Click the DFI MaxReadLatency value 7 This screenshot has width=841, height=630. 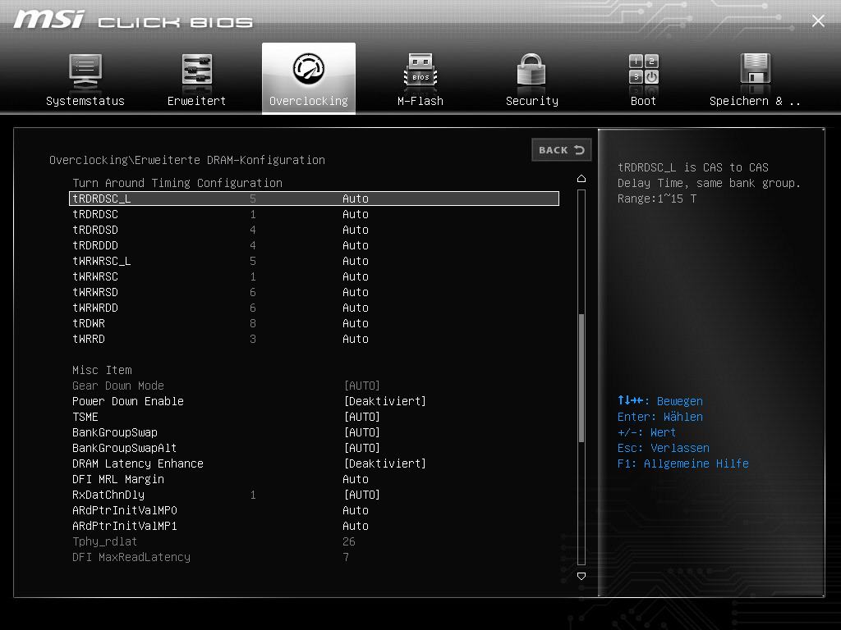pyautogui.click(x=346, y=557)
